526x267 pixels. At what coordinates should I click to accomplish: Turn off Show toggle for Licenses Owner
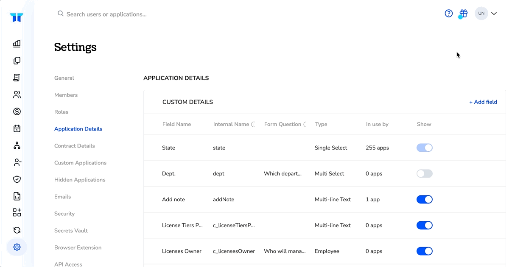point(425,251)
